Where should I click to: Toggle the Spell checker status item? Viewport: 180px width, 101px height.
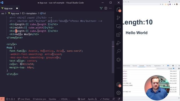click(81, 99)
